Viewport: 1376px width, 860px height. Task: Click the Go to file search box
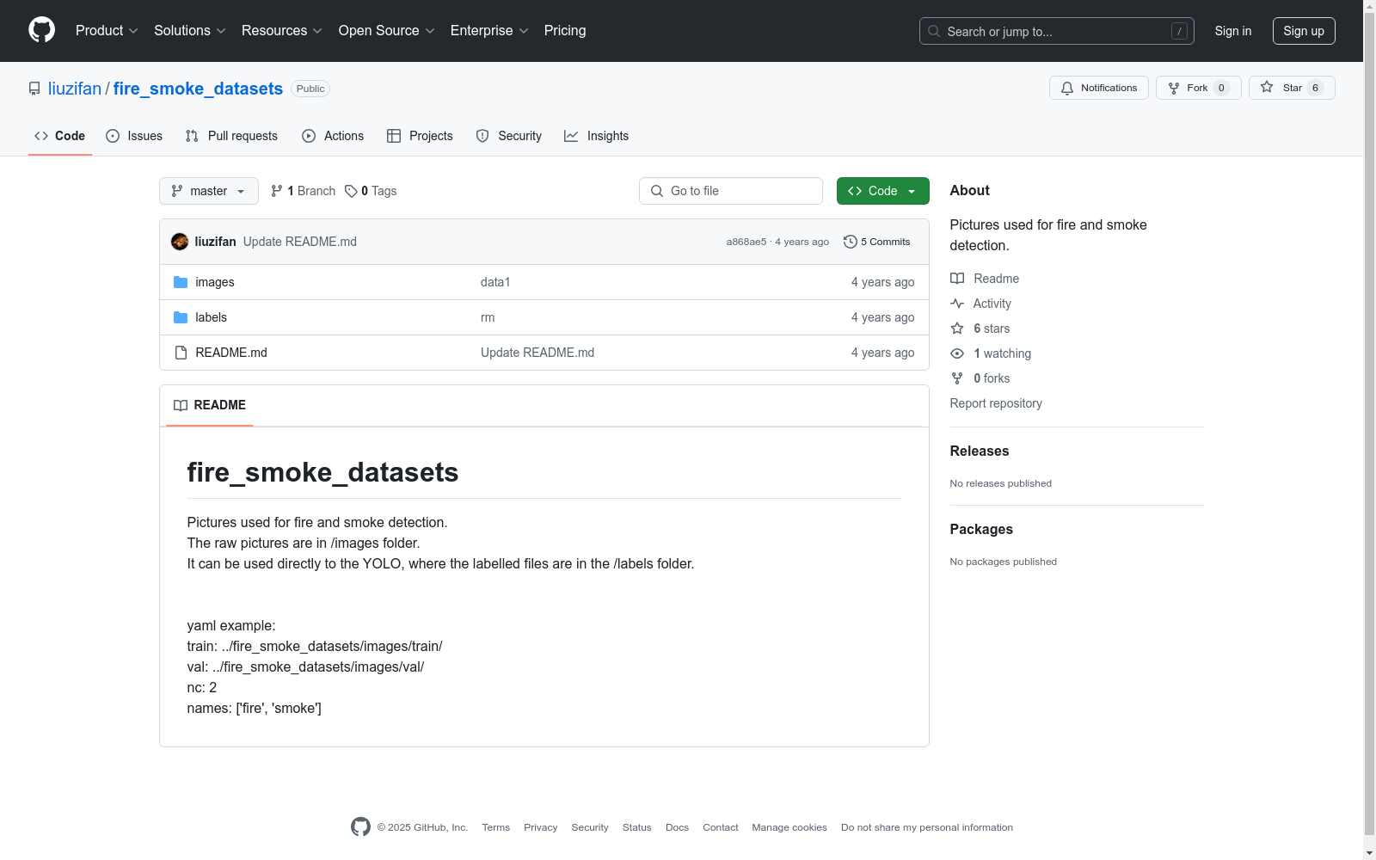tap(731, 191)
